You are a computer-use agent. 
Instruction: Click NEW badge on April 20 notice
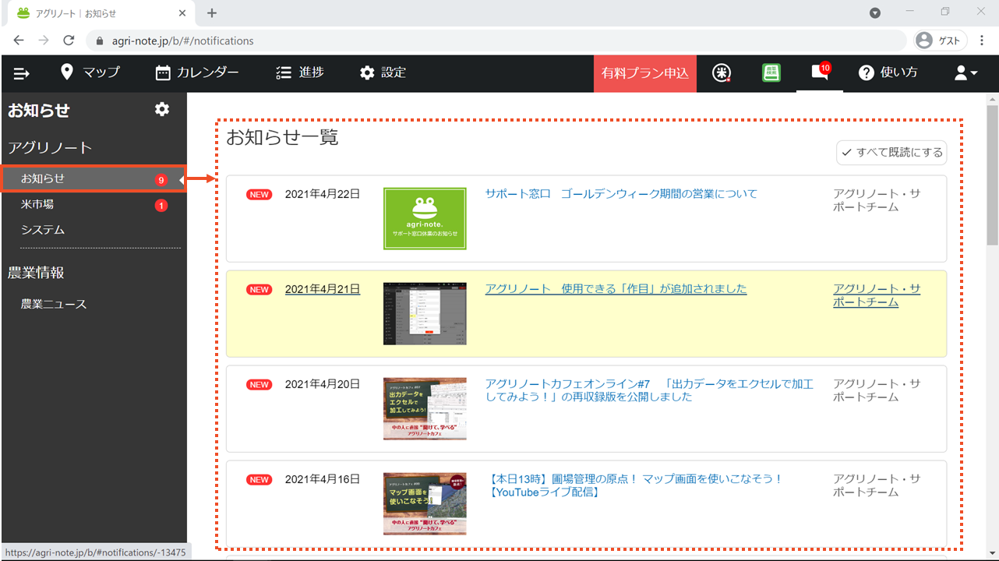tap(259, 385)
